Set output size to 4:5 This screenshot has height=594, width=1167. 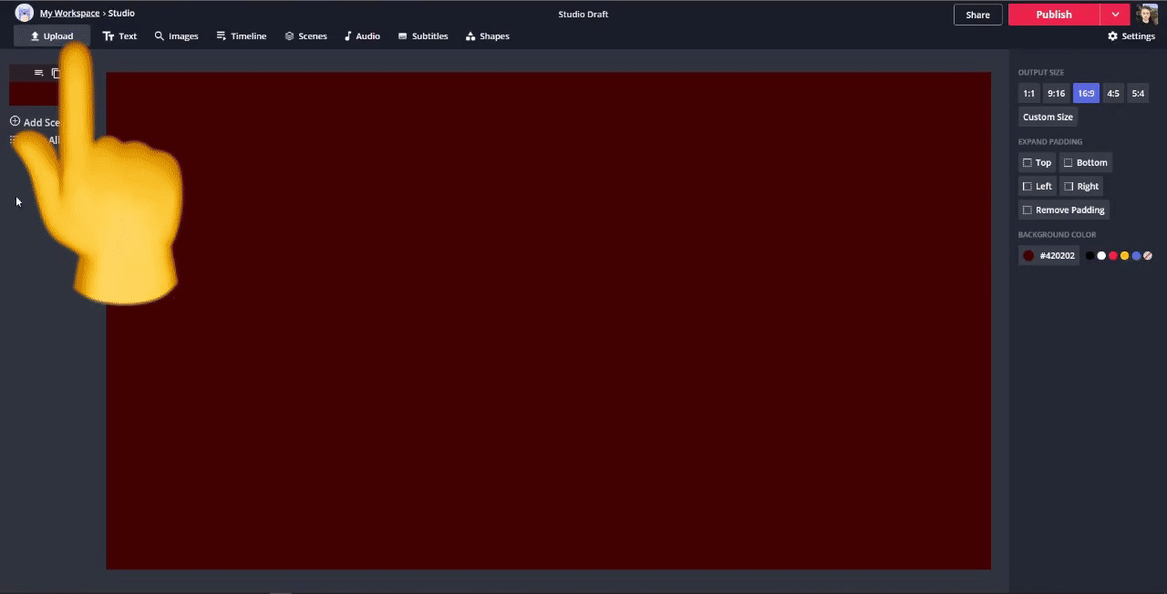1113,93
